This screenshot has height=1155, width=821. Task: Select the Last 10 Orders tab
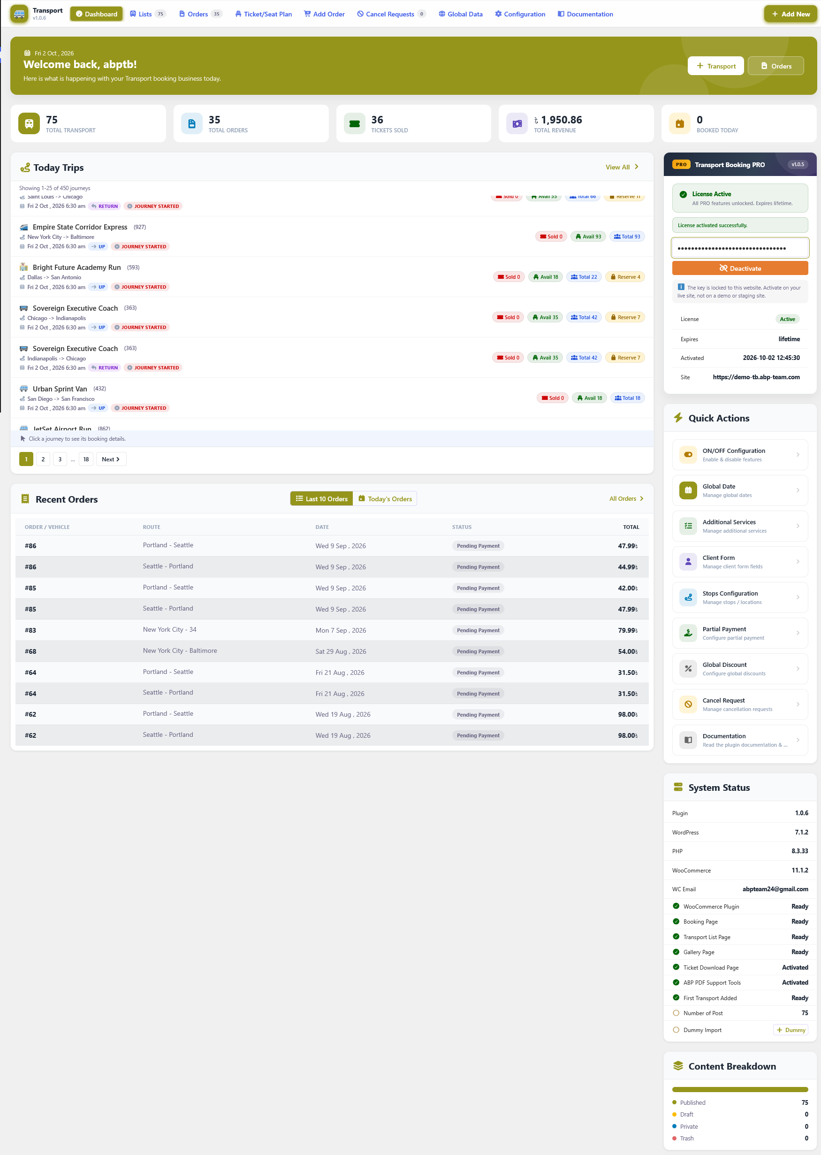(321, 498)
